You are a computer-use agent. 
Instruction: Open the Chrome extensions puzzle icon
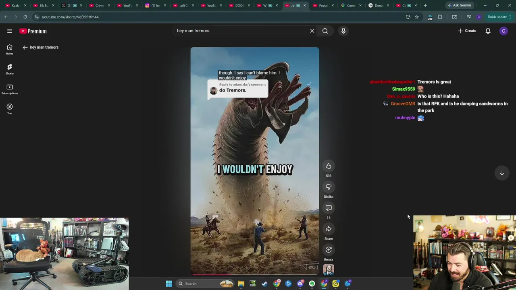[x=440, y=17]
